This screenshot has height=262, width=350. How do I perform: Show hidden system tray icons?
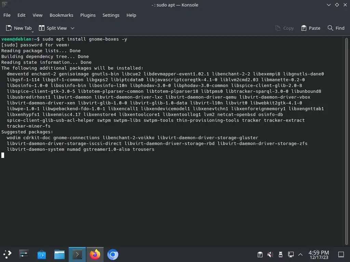[300, 254]
